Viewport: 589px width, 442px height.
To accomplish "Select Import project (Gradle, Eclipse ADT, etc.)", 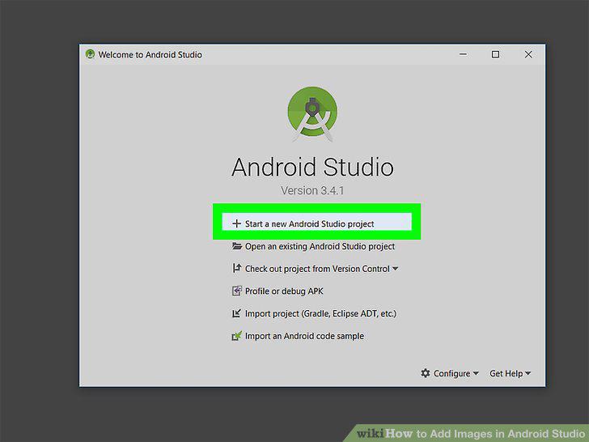I will tap(314, 313).
